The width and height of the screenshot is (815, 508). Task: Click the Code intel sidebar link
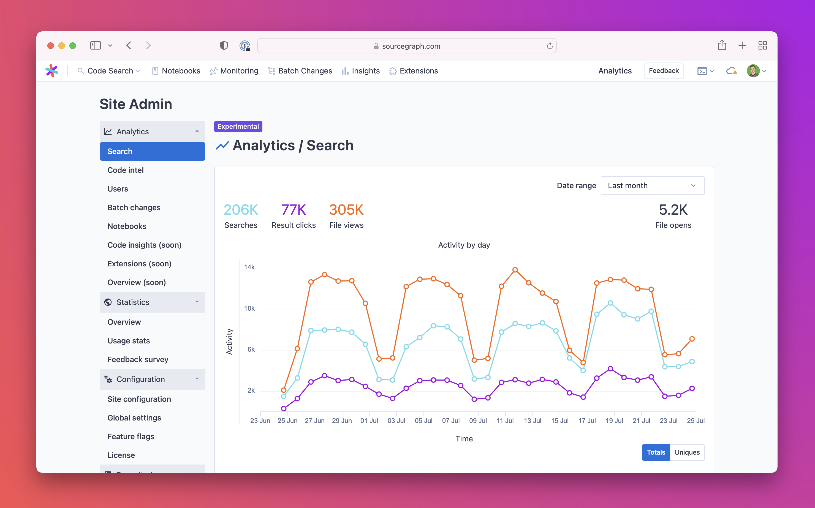(125, 170)
